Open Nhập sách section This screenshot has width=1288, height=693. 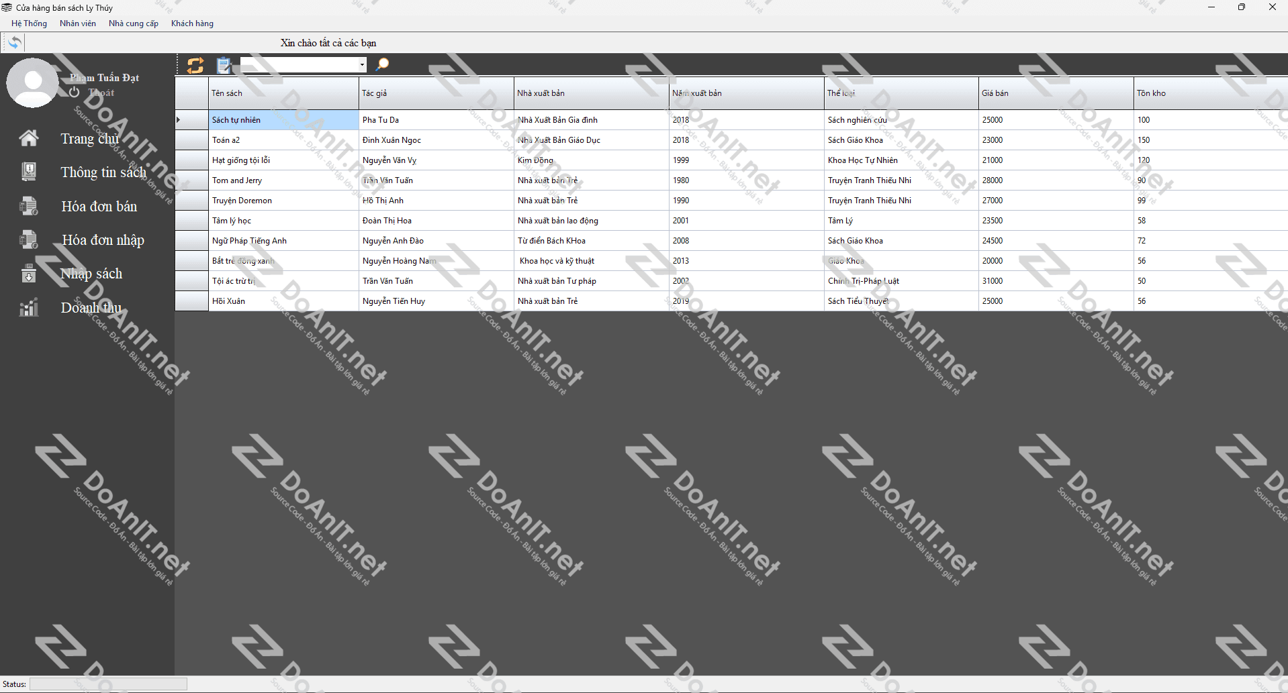click(x=91, y=274)
